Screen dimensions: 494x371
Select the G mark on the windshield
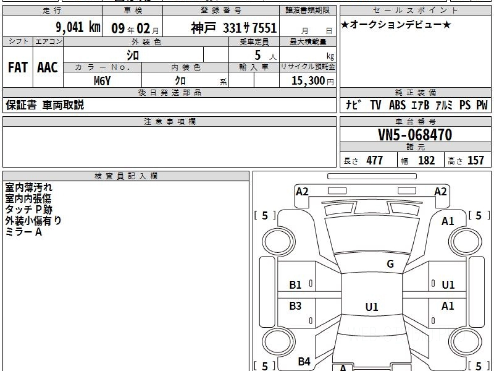[390, 264]
